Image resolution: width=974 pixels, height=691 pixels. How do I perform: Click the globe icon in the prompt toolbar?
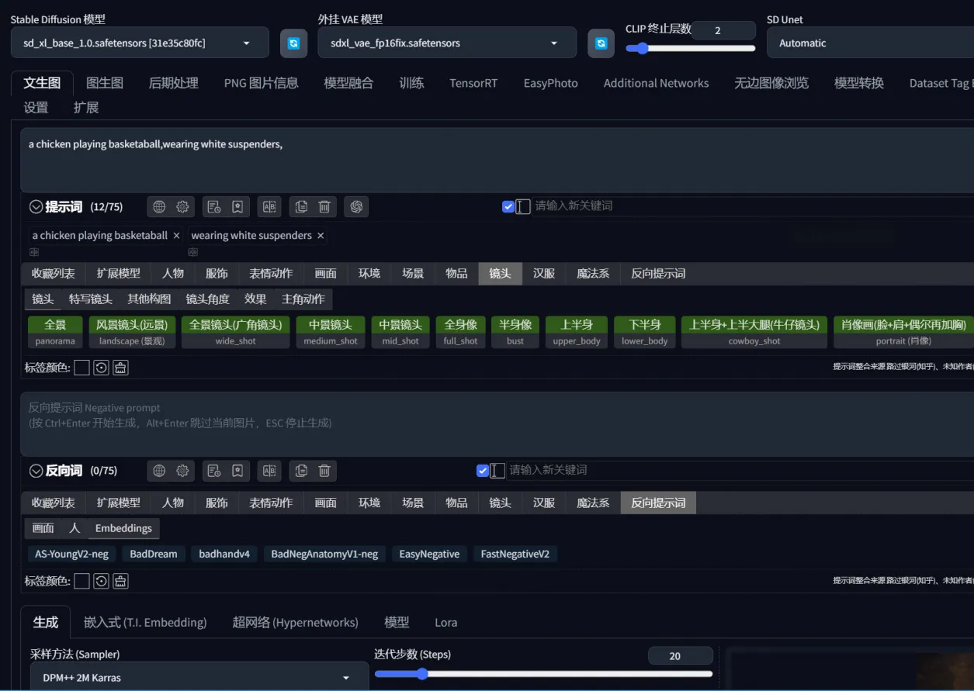(159, 206)
